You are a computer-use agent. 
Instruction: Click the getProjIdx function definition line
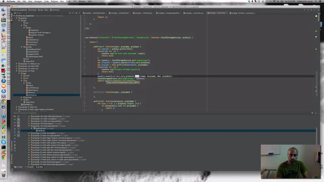[115, 101]
